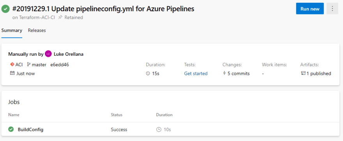Click the green success icon beside run title
Viewport: 343px width, 141px height.
[x=5, y=9]
